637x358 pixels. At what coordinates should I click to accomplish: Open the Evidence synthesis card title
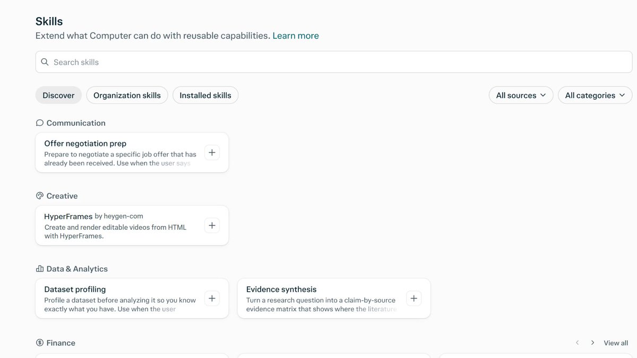point(281,289)
